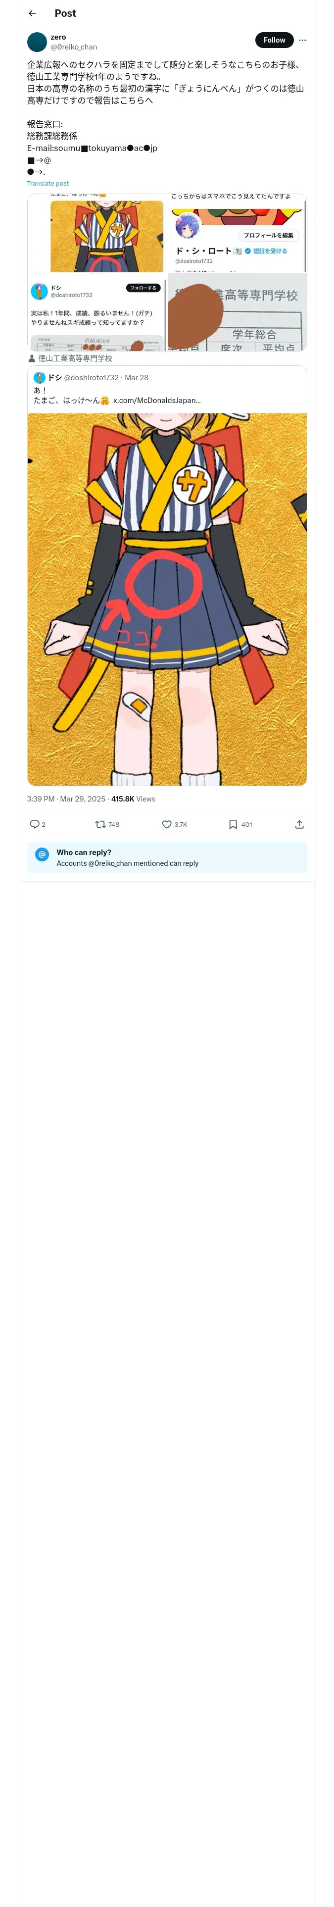Click the share upload icon

tap(299, 824)
